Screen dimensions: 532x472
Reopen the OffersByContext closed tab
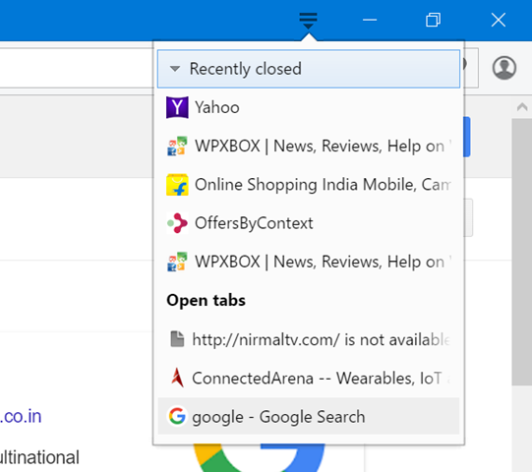309,223
